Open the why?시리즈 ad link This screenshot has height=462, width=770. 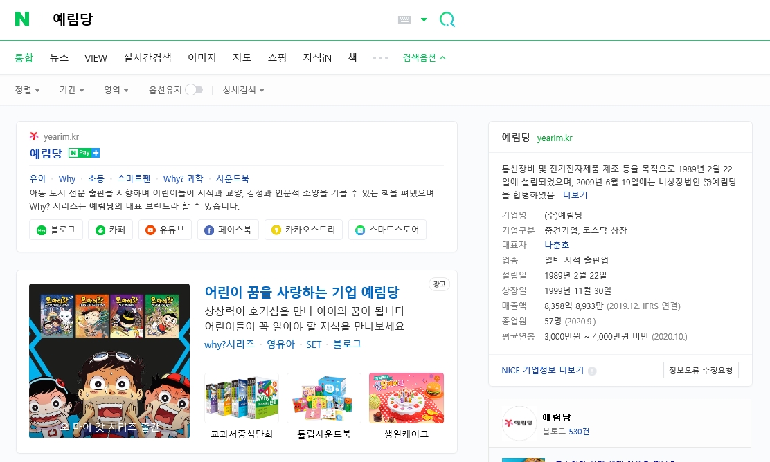tap(229, 344)
